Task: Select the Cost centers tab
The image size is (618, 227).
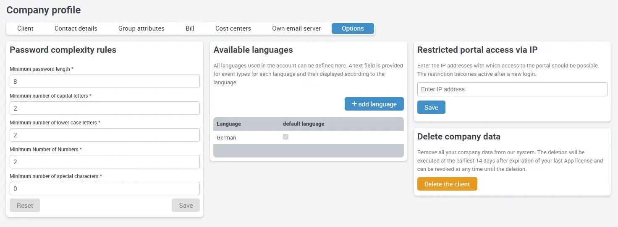Action: (x=233, y=28)
